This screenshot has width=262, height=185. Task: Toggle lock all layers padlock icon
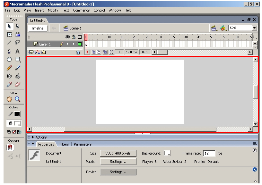coord(74,37)
